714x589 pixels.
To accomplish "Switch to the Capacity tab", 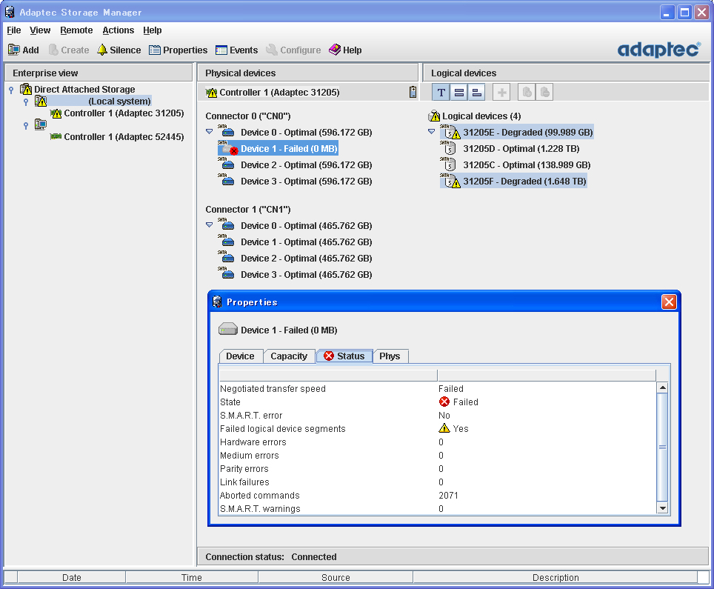I will coord(288,356).
